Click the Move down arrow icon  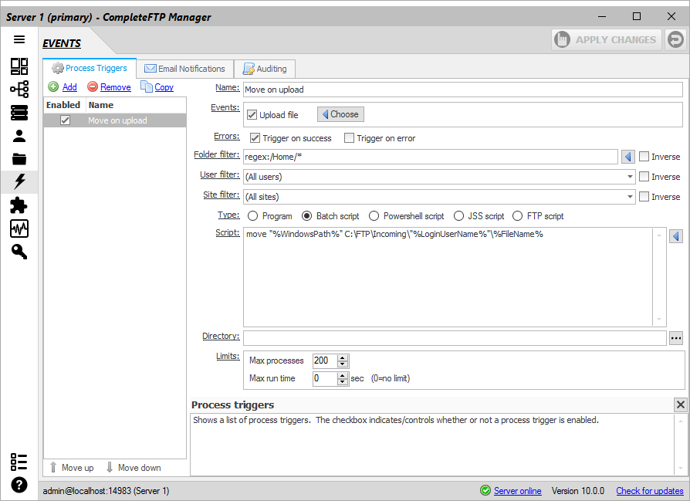110,468
